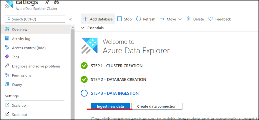Collapse the Essentials section chevron
Viewport: 259px width, 120px height.
click(x=83, y=28)
